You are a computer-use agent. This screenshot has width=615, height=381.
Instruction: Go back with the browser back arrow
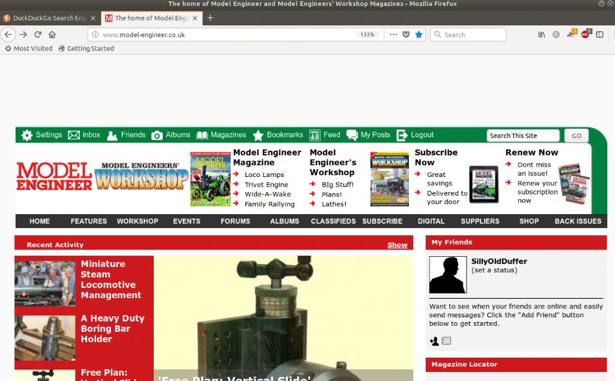[x=8, y=34]
